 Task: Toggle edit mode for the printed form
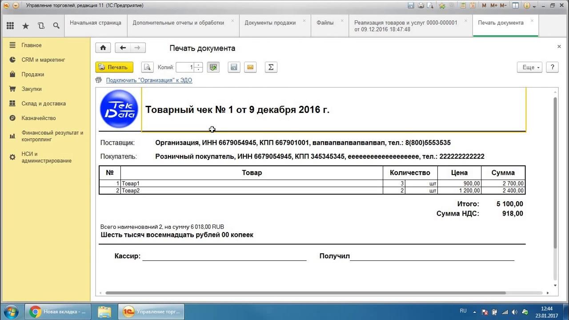click(x=213, y=67)
